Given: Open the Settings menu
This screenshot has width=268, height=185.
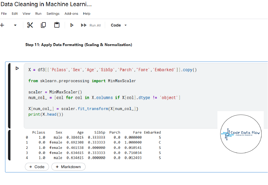Looking at the screenshot, I should tap(53, 14).
